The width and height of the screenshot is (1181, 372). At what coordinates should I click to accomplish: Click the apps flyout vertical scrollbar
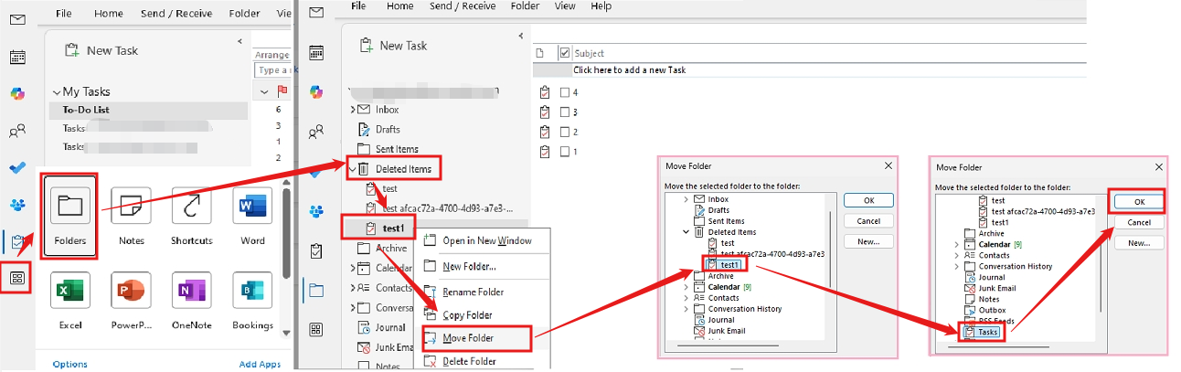pyautogui.click(x=286, y=257)
